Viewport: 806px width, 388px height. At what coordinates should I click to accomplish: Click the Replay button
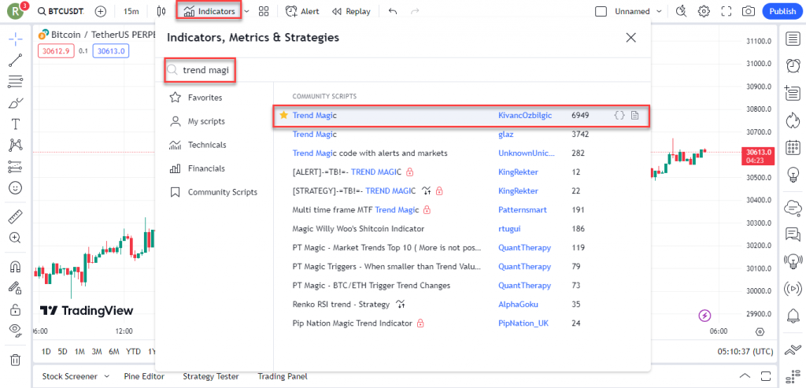coord(351,11)
